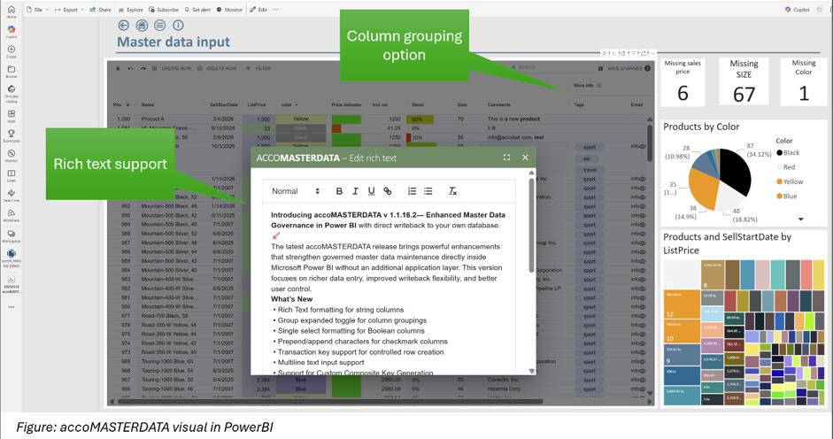
Task: Open the OneLake catalog
Action: click(12, 94)
